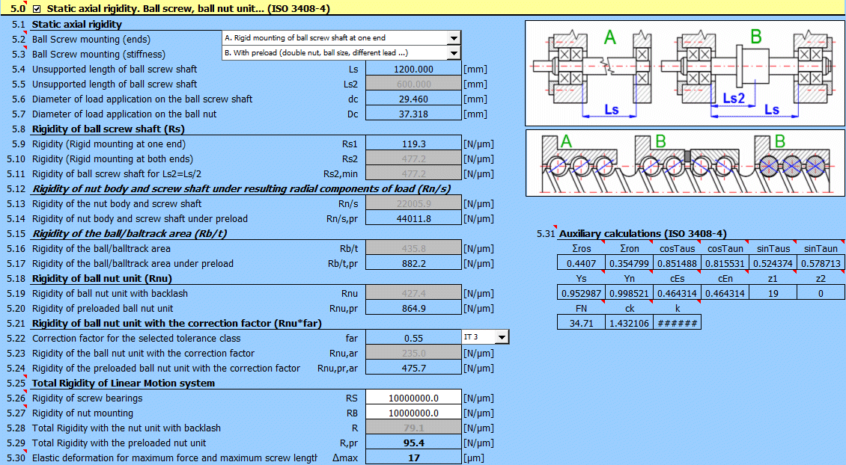Edit the rigidity of nut mounting RB value

413,412
